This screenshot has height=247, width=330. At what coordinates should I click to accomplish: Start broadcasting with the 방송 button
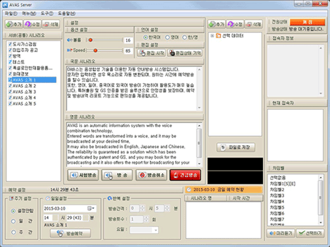point(117,175)
